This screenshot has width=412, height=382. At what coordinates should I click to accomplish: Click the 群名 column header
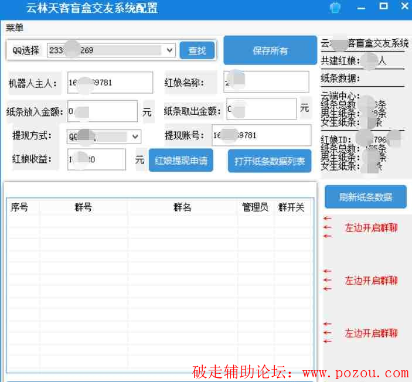[182, 207]
